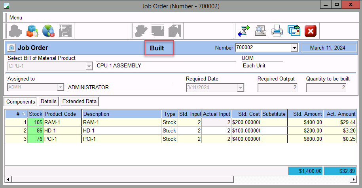The image size is (362, 188).
Task: Select the Components tab
Action: [x=21, y=102]
